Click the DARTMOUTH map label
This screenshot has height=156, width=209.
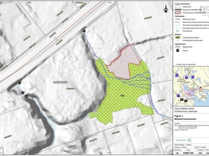60,82
